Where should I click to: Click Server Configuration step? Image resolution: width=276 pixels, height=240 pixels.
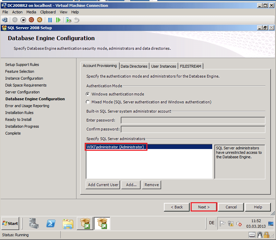click(22, 92)
